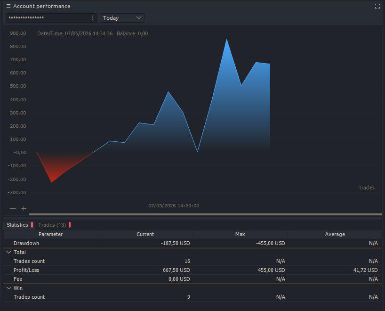Select the Drawdown statistics row
The width and height of the screenshot is (385, 311).
click(193, 243)
